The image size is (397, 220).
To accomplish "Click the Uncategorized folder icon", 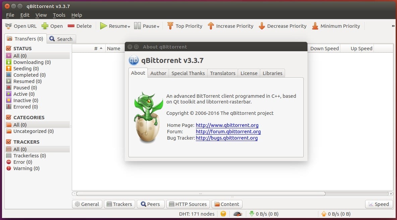I will pyautogui.click(x=9, y=131).
